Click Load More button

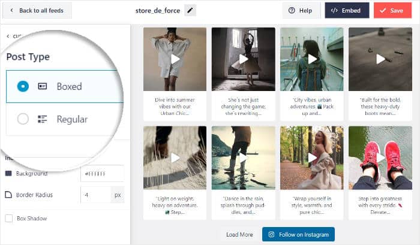click(x=239, y=234)
